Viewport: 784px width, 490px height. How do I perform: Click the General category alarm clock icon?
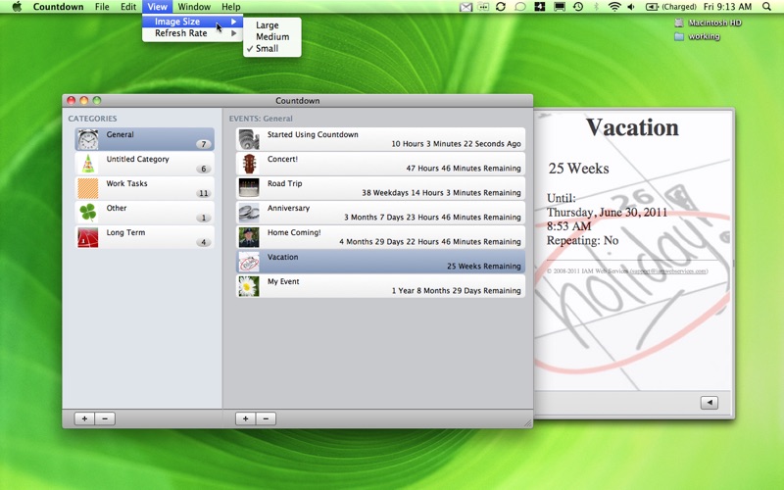[88, 139]
